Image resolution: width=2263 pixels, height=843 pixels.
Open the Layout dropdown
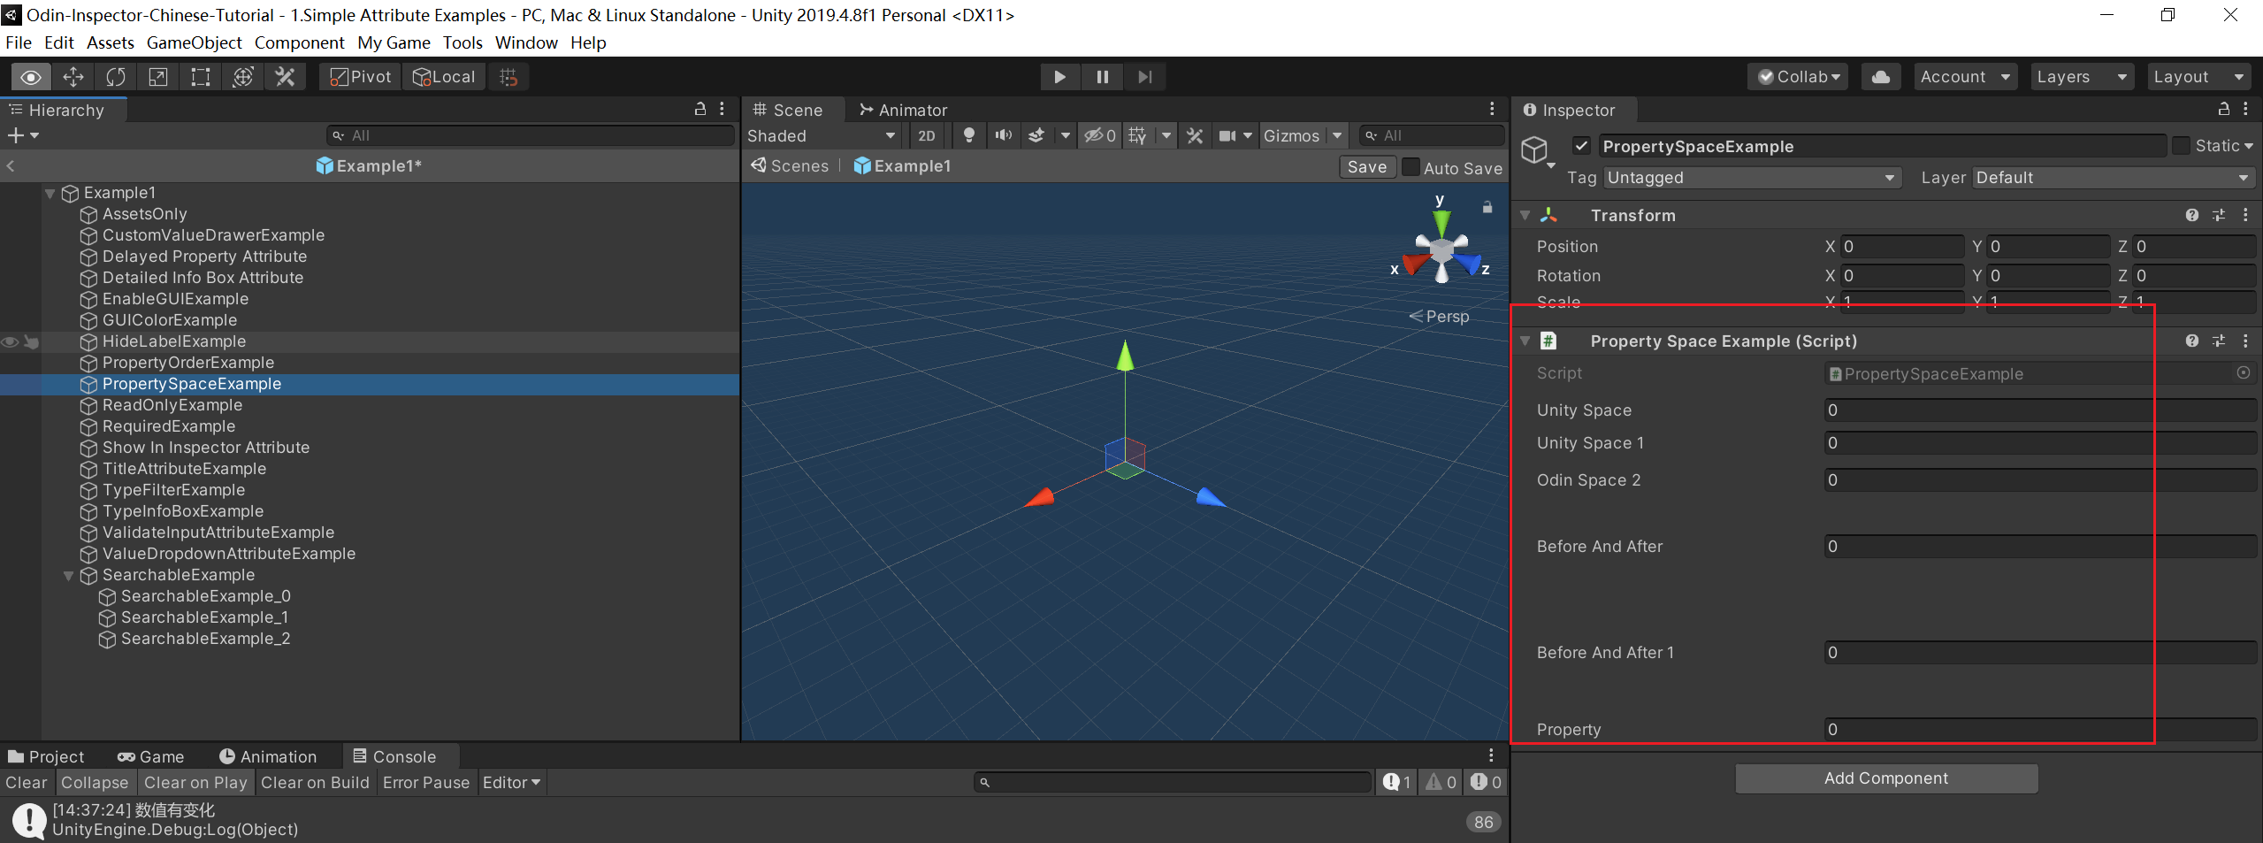pos(2198,77)
